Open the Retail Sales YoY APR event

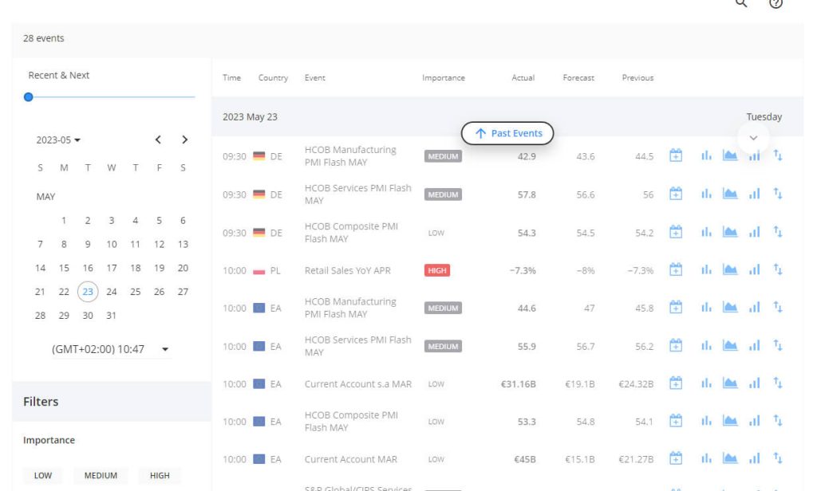[x=348, y=271]
